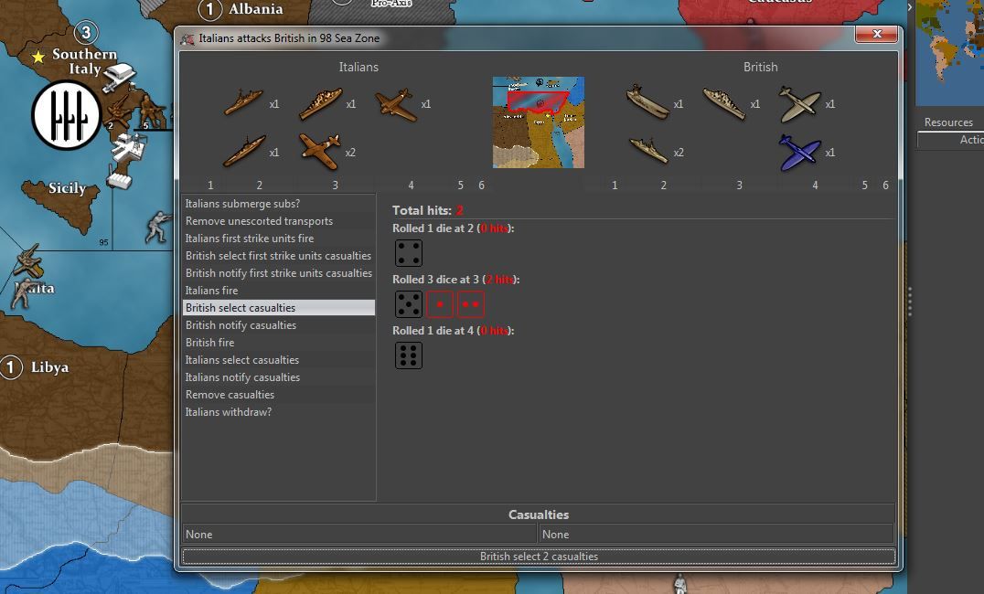Image resolution: width=984 pixels, height=594 pixels.
Task: Click the die showing six at roll 4
Action: tap(409, 355)
